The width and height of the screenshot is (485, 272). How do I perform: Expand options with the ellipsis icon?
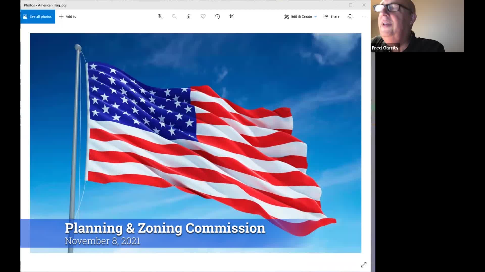click(364, 16)
